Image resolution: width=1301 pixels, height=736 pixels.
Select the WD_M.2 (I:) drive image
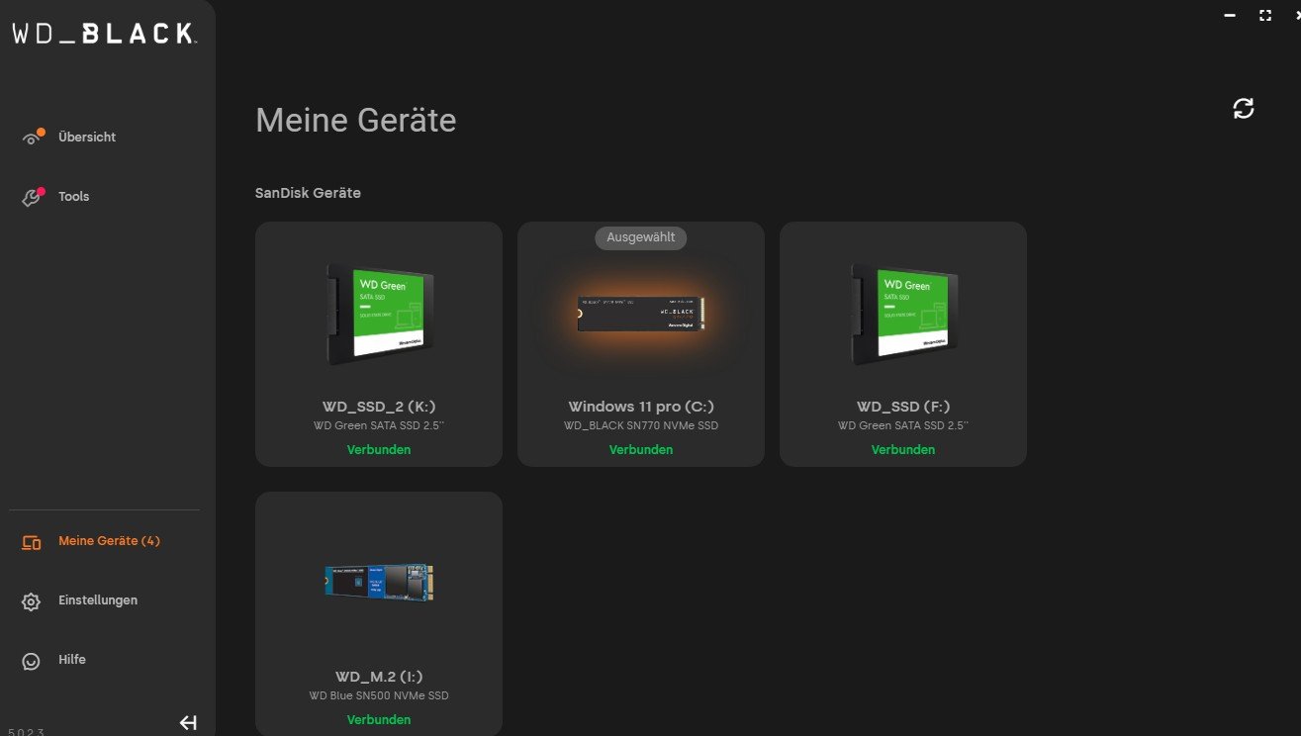pyautogui.click(x=380, y=583)
